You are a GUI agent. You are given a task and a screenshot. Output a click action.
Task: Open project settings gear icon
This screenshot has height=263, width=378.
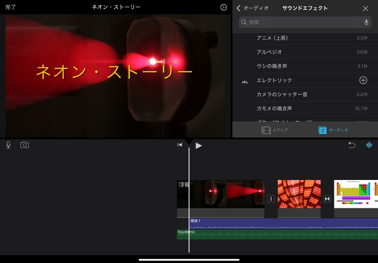(224, 7)
